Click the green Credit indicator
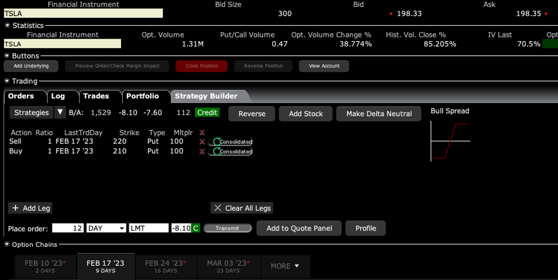Viewport: 558px width, 280px height. pyautogui.click(x=207, y=113)
